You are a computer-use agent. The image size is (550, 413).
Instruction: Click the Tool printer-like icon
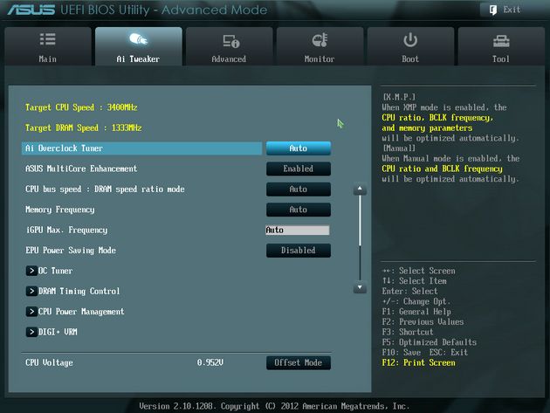click(x=501, y=41)
